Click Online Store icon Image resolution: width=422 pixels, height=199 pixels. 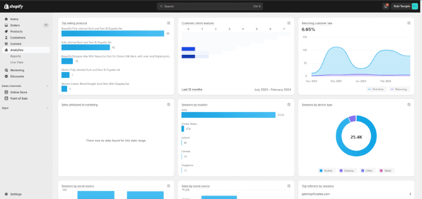click(x=6, y=92)
